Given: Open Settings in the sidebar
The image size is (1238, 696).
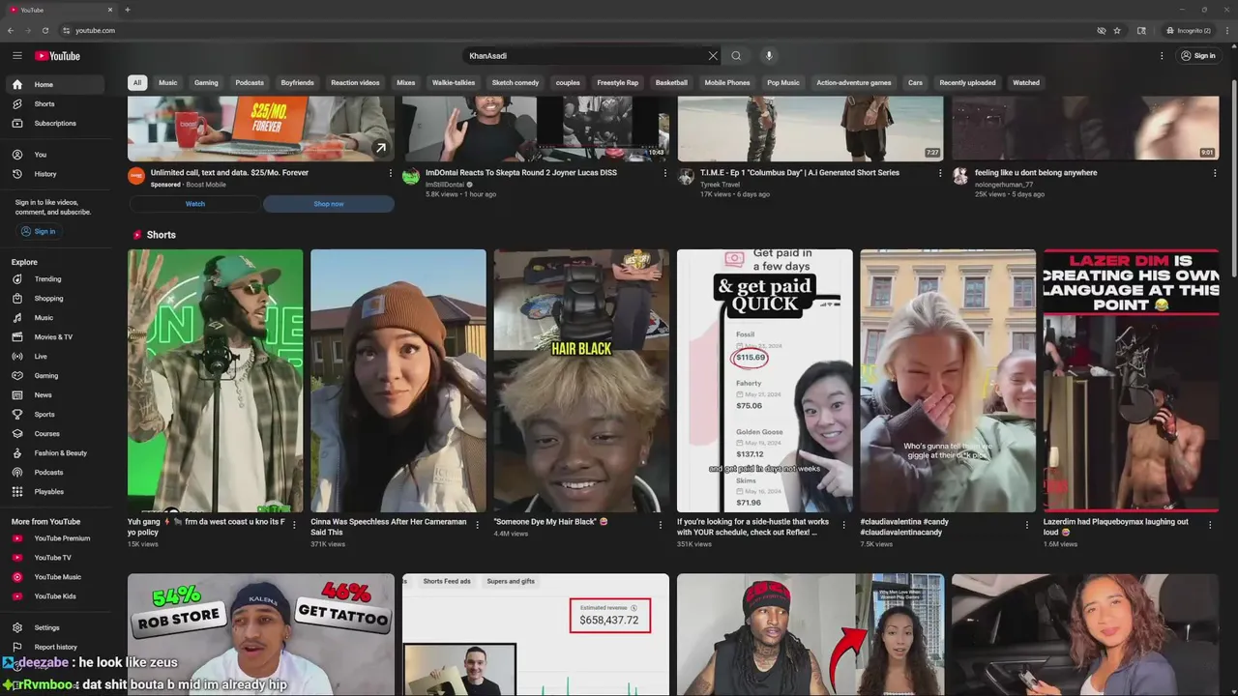Looking at the screenshot, I should click(57, 627).
